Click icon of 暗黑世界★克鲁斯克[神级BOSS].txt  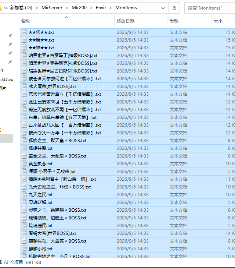[x=24, y=63]
